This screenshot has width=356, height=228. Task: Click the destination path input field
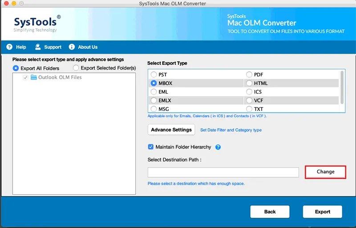click(x=223, y=173)
